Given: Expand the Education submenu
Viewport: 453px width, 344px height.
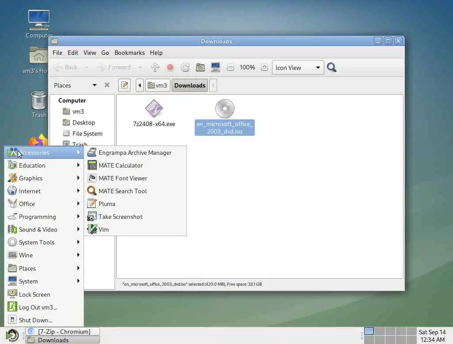Looking at the screenshot, I should tap(44, 165).
